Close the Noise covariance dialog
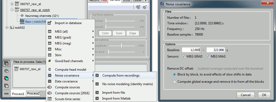This screenshot has width=276, height=102. (x=268, y=3)
